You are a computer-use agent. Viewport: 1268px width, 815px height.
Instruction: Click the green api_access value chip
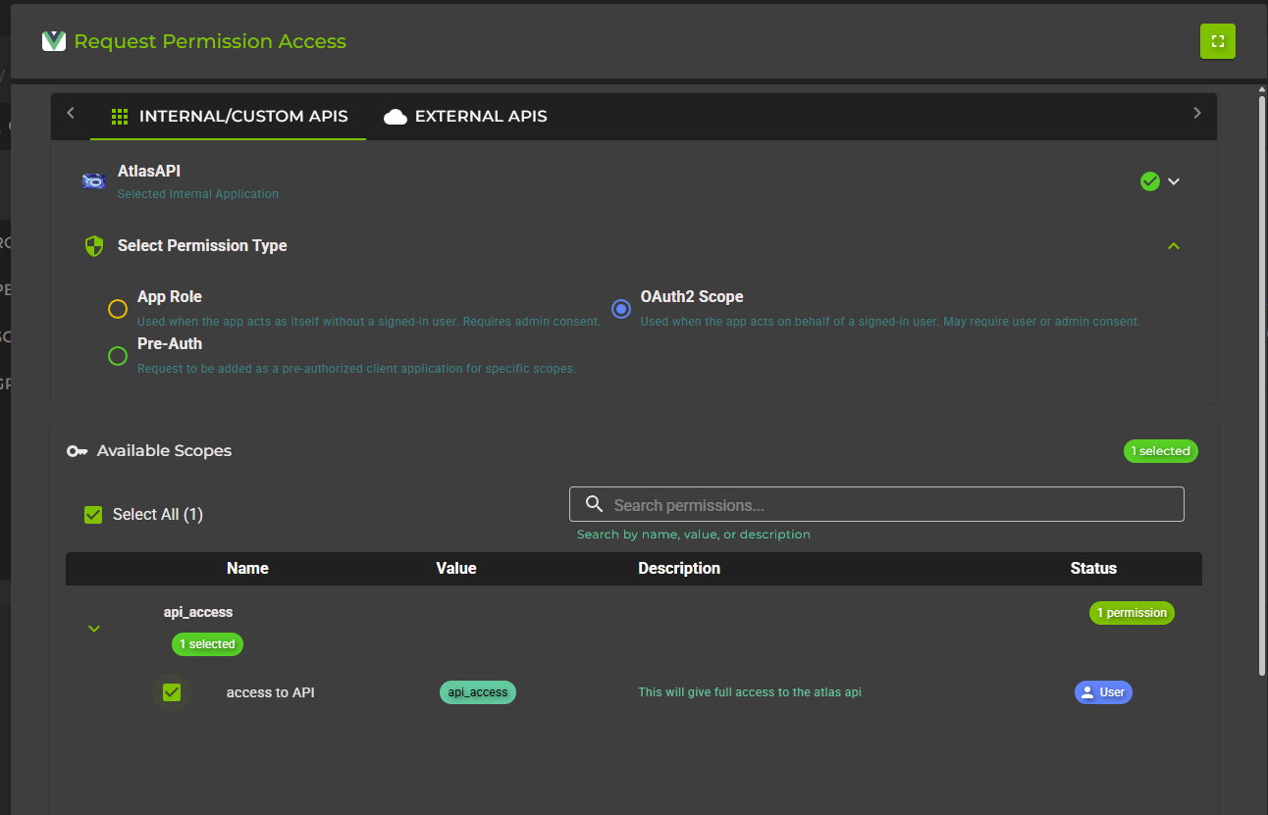tap(478, 692)
